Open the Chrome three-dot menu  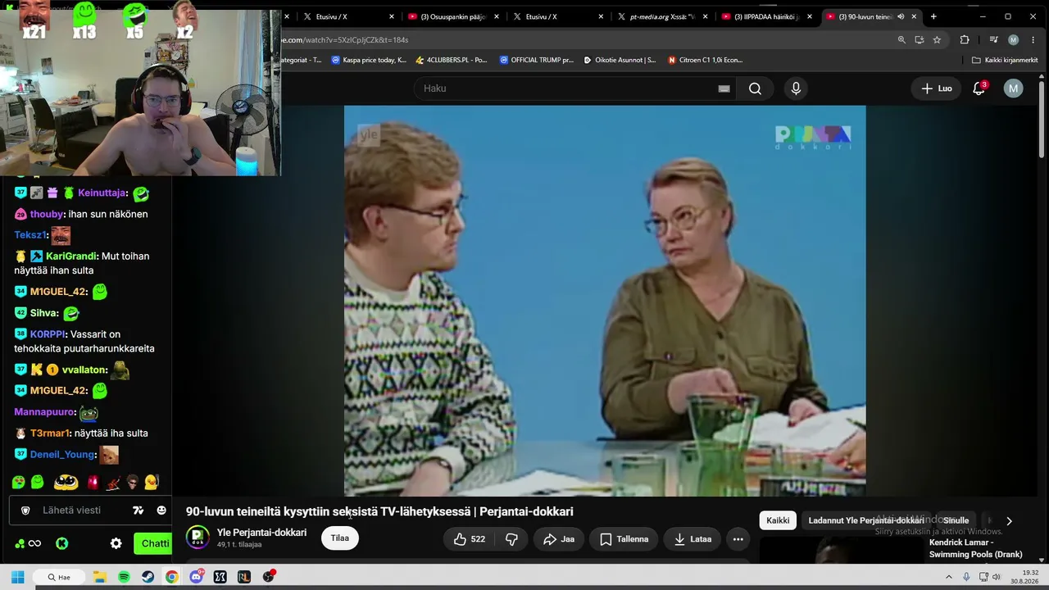(1033, 39)
